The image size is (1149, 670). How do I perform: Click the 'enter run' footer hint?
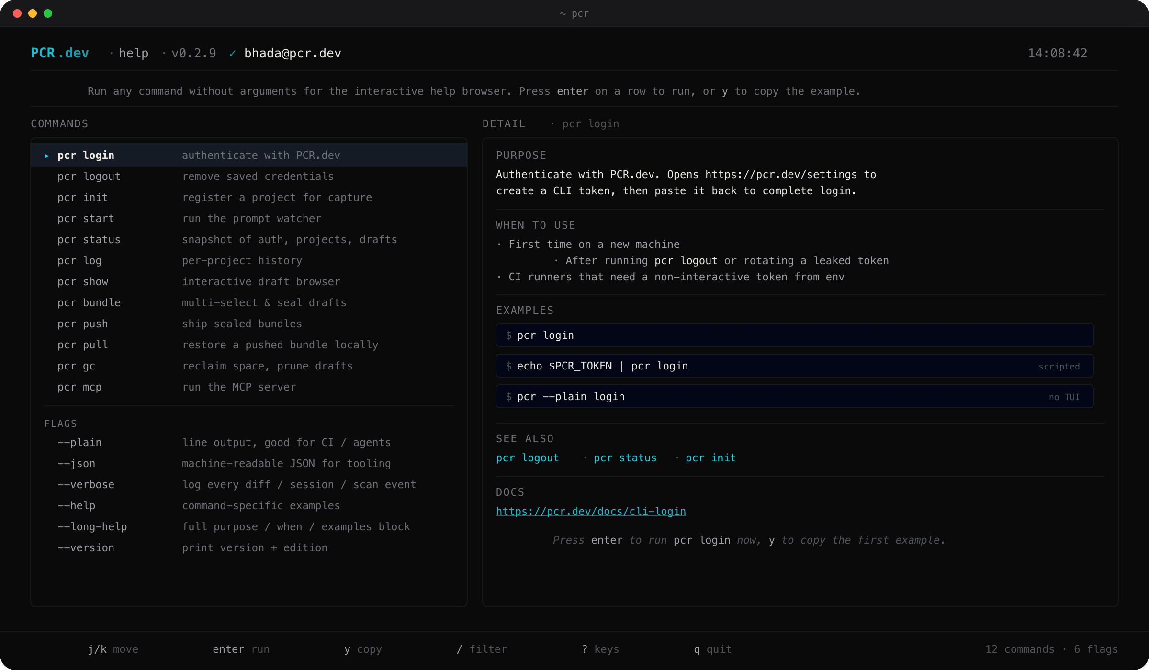click(x=241, y=649)
